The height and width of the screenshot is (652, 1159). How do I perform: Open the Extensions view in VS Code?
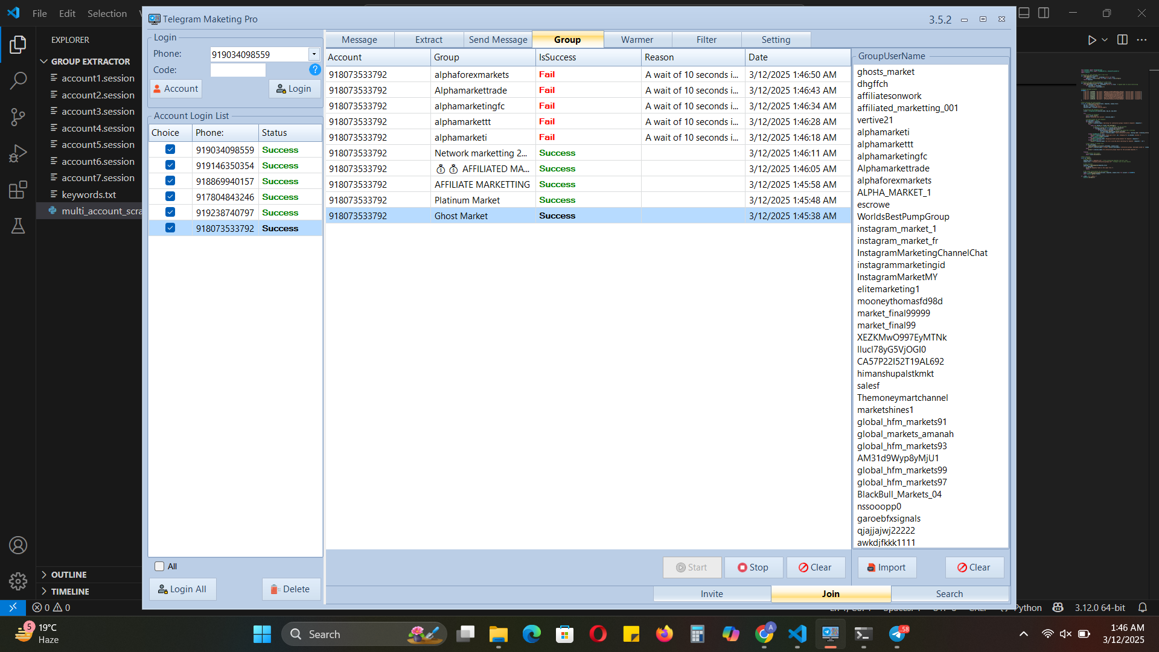coord(18,190)
